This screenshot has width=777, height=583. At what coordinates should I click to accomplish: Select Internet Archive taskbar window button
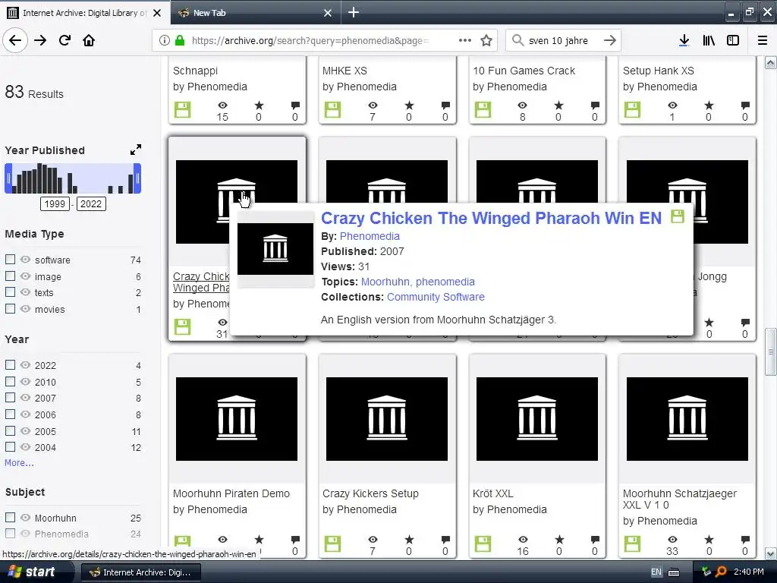pyautogui.click(x=140, y=572)
